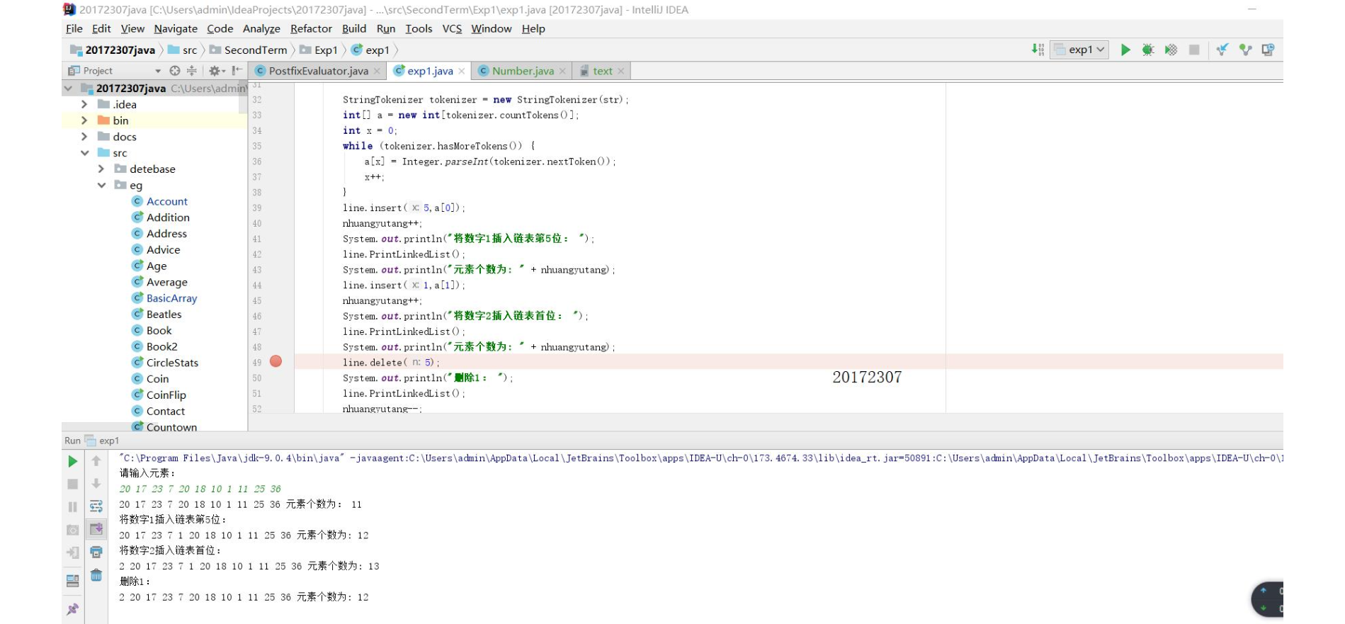
Task: Expand the detebase package
Action: 101,169
